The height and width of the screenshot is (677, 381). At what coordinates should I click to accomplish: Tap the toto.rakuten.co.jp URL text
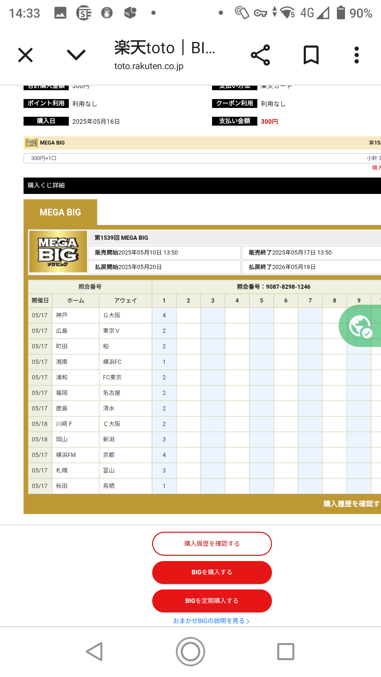click(149, 66)
